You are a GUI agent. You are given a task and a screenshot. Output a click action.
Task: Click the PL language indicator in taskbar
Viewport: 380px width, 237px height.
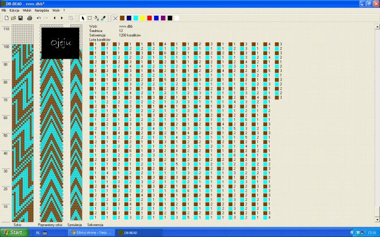(x=38, y=233)
